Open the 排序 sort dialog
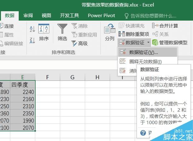Image resolution: width=193 pixels, height=141 pixels. [44, 32]
